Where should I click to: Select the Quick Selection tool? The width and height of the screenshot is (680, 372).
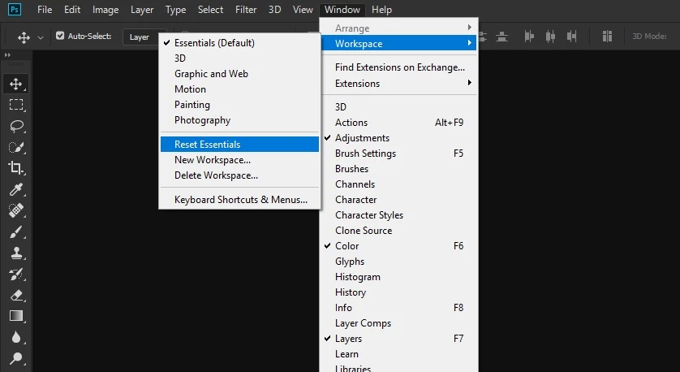click(16, 147)
